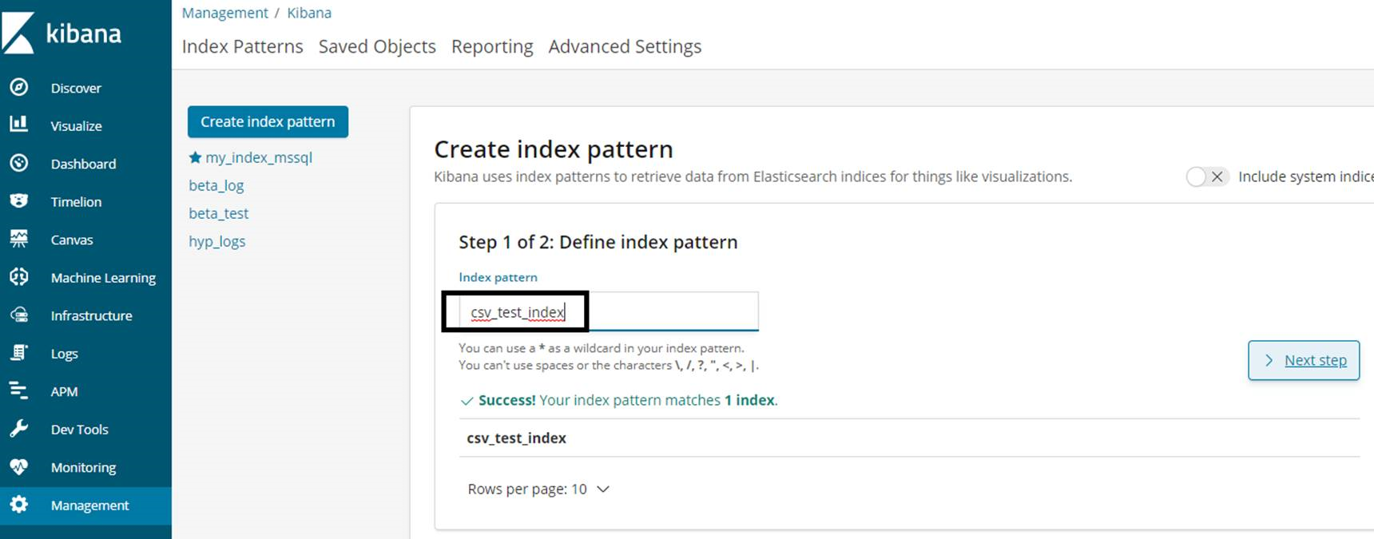Select the my_index_mssql index pattern
The height and width of the screenshot is (539, 1374).
[x=259, y=157]
